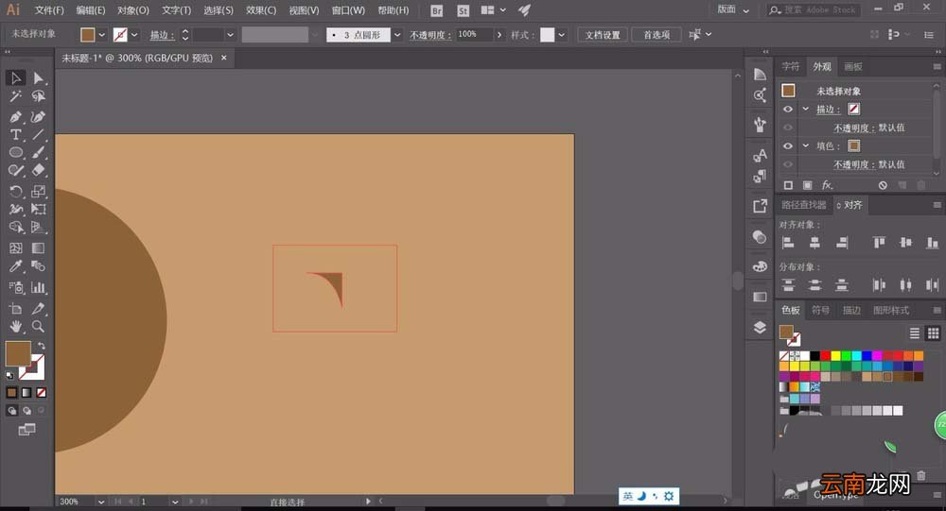Show swatches in list view
Viewport: 946px width, 511px height.
coord(915,333)
